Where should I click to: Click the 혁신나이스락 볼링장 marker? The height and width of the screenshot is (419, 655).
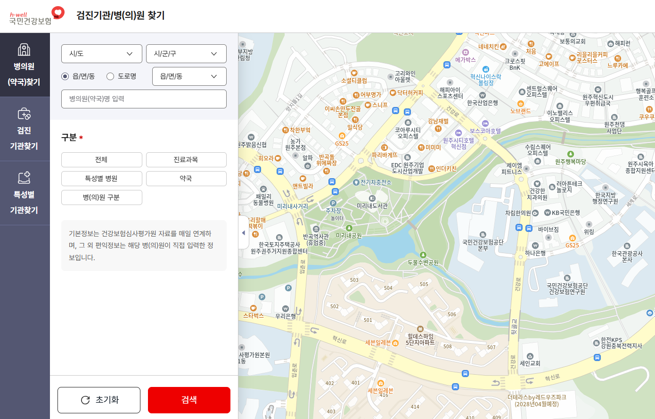click(486, 70)
